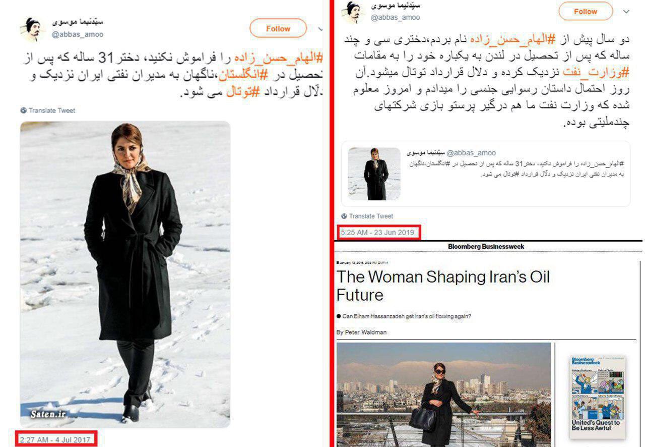
Task: Follow @abbas_amoo on the right tweet
Action: 585,11
